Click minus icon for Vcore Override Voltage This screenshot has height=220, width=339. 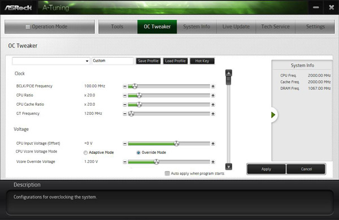[125, 162]
